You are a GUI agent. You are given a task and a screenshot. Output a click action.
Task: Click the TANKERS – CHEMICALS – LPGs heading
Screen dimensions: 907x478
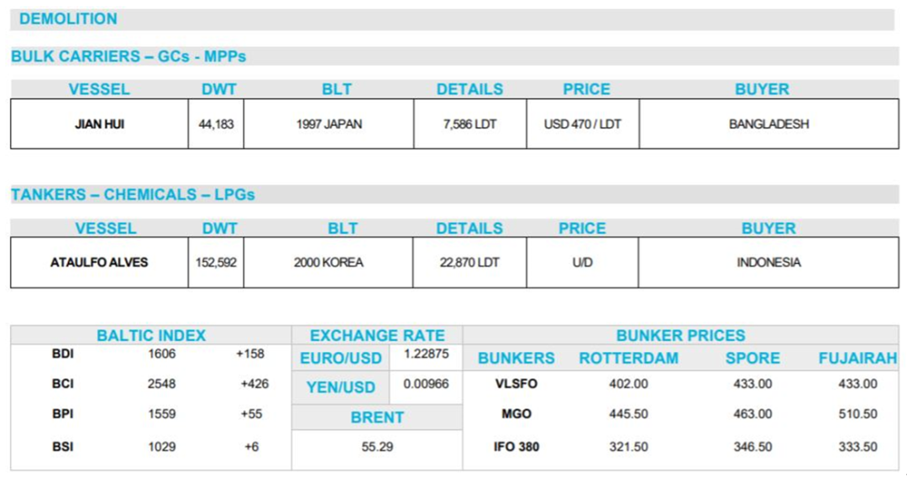tap(133, 195)
